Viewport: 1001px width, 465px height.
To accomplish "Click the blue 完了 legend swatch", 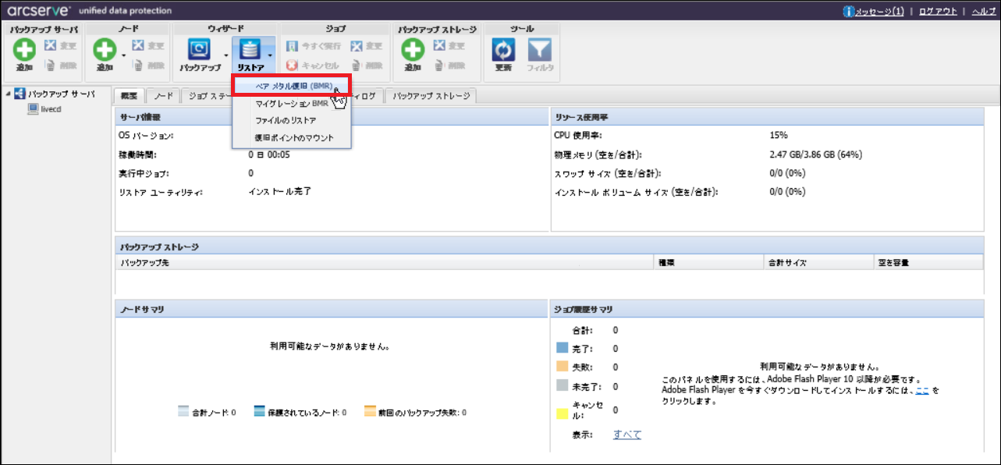I will (563, 348).
